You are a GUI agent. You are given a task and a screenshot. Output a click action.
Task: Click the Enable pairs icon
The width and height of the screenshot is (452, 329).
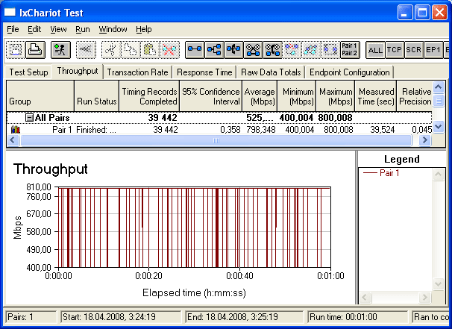[311, 49]
